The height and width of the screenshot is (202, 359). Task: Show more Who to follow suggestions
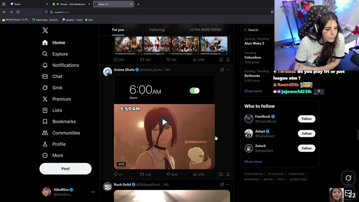(x=253, y=162)
